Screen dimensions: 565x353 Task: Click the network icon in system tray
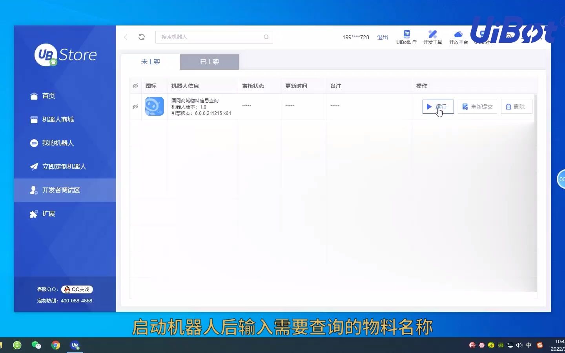(510, 345)
